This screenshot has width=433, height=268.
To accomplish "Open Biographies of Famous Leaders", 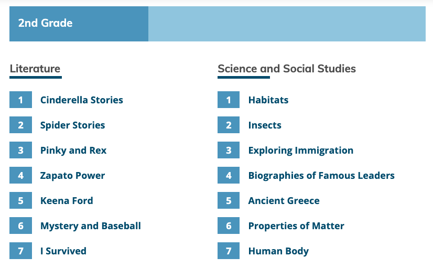I will (321, 176).
